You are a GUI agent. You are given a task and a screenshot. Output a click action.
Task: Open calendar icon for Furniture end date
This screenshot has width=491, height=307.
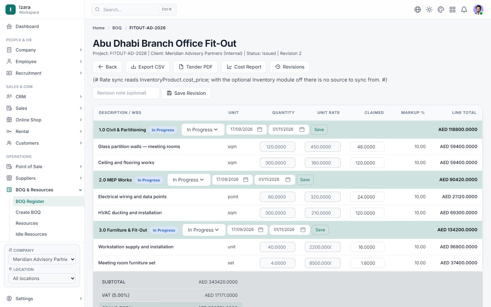point(303,230)
